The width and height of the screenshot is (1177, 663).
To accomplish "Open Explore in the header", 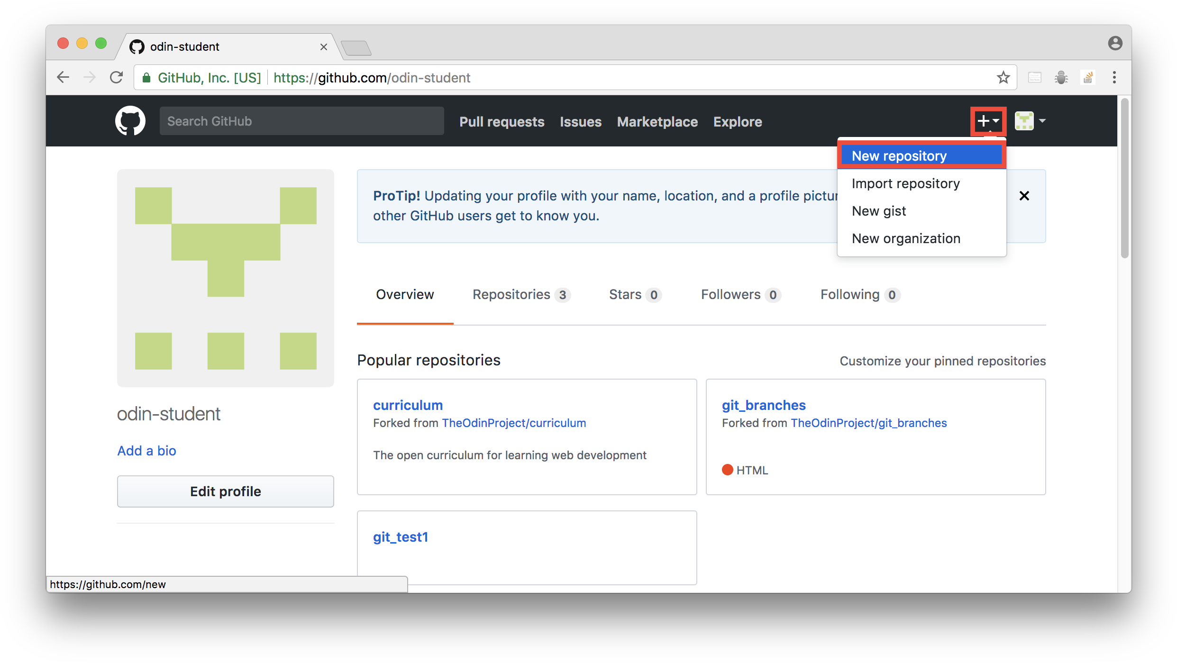I will [x=737, y=122].
